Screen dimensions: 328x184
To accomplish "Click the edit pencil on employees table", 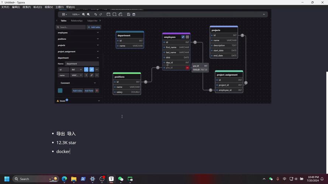I will pos(183,37).
